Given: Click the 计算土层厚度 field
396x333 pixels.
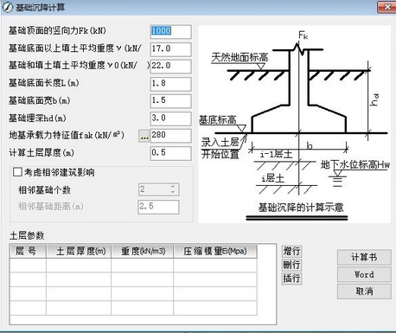Looking at the screenshot, I should (x=170, y=153).
